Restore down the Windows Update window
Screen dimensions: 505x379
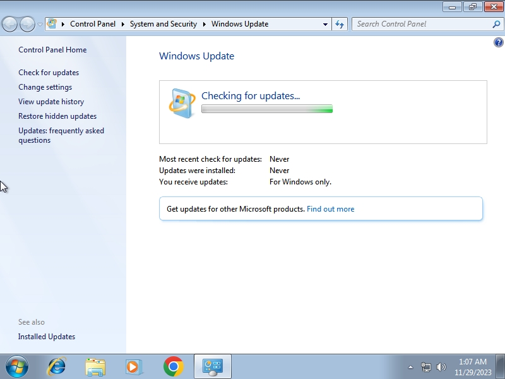(473, 7)
